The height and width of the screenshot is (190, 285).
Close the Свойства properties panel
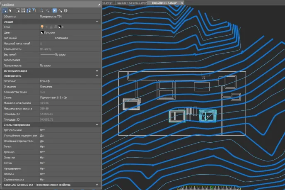(x=99, y=4)
